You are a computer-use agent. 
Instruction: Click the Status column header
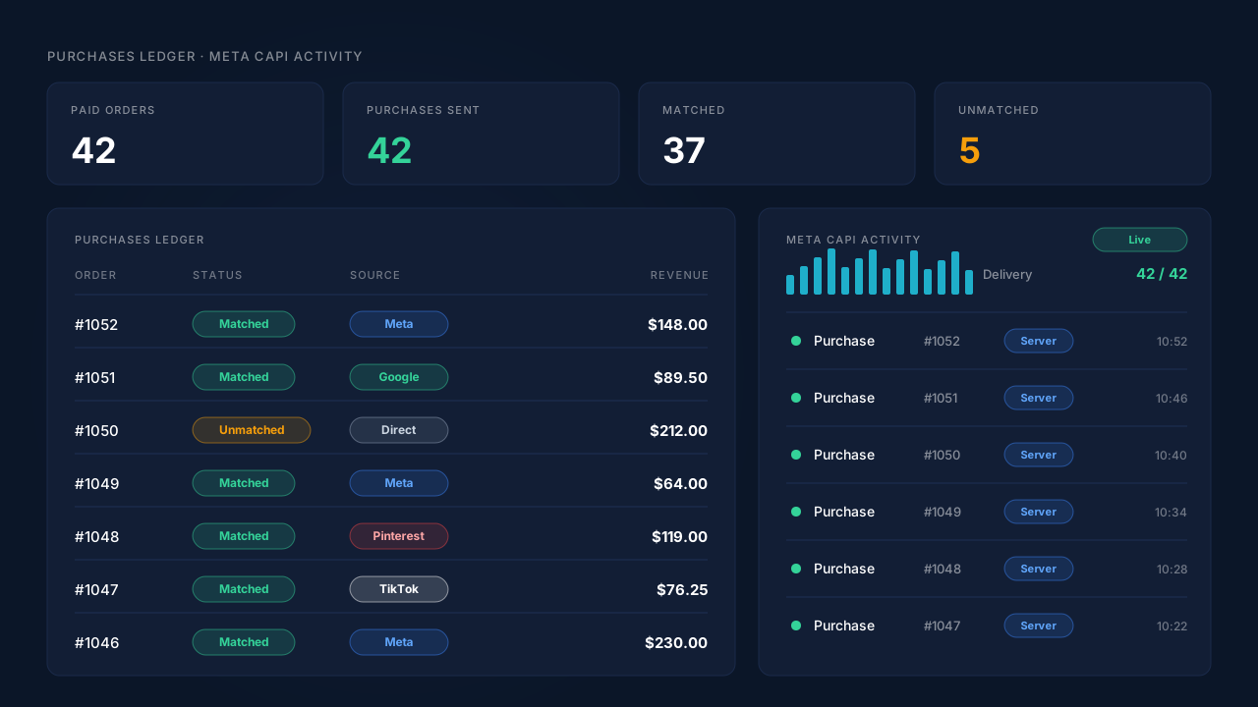click(217, 276)
